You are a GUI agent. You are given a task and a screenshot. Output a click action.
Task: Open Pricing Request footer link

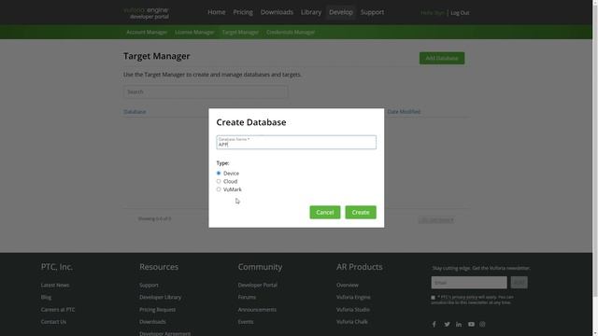tap(158, 310)
